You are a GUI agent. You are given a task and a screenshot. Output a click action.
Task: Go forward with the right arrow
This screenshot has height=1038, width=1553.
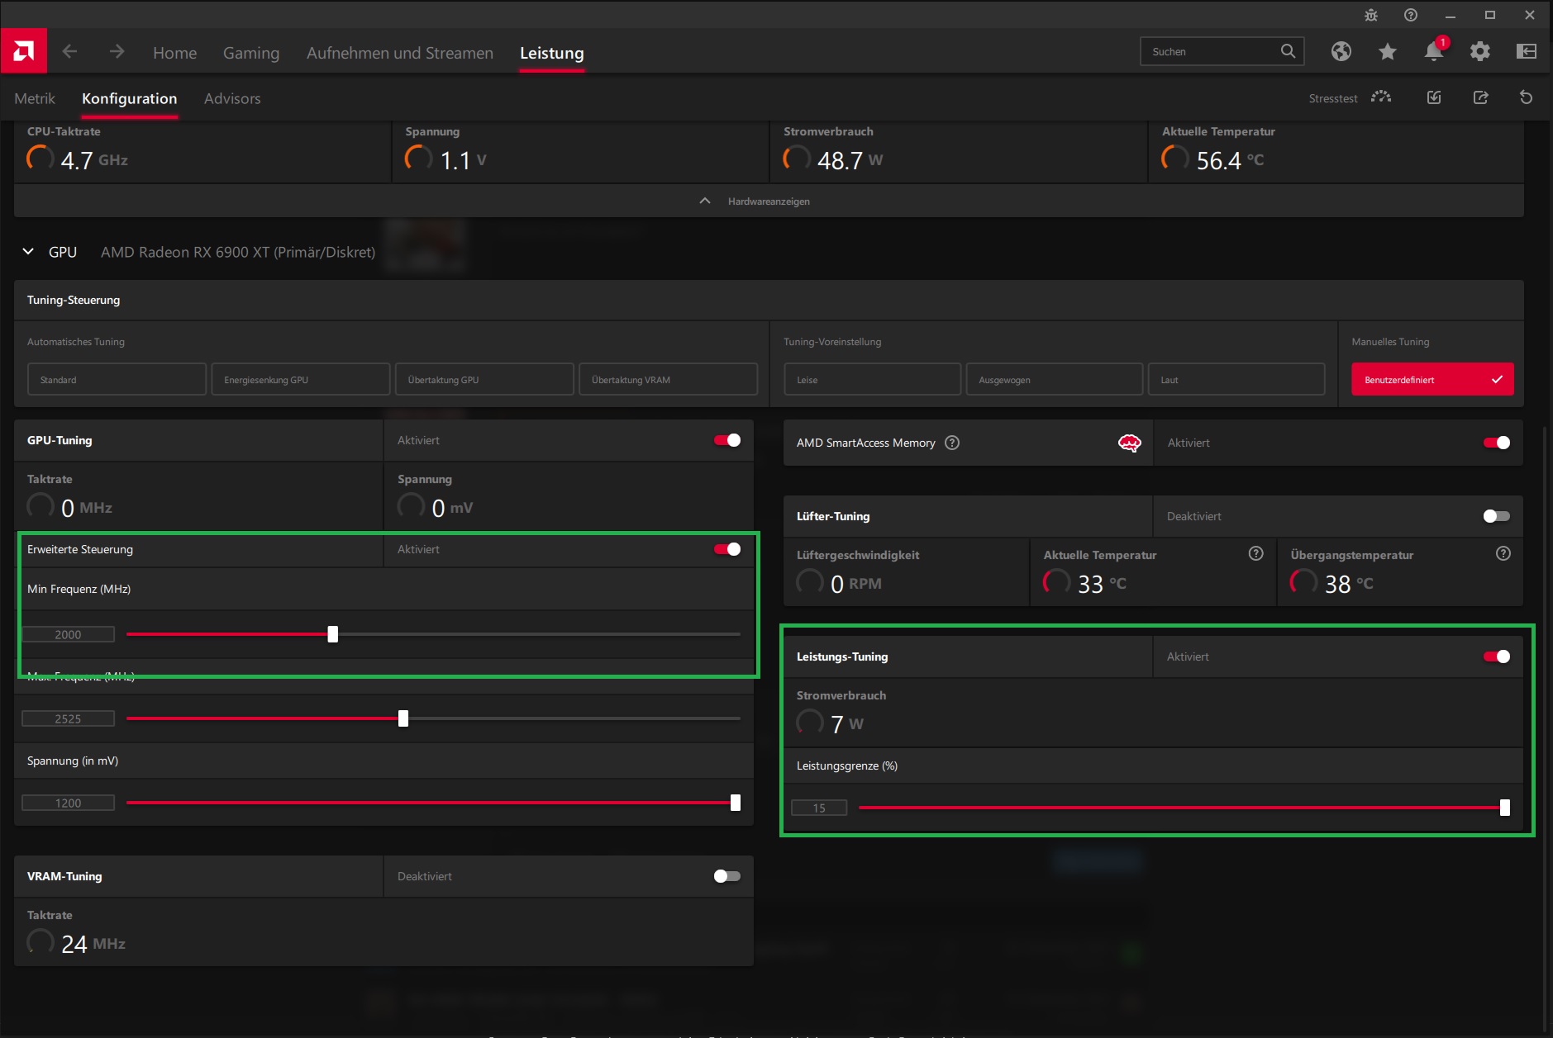(117, 52)
